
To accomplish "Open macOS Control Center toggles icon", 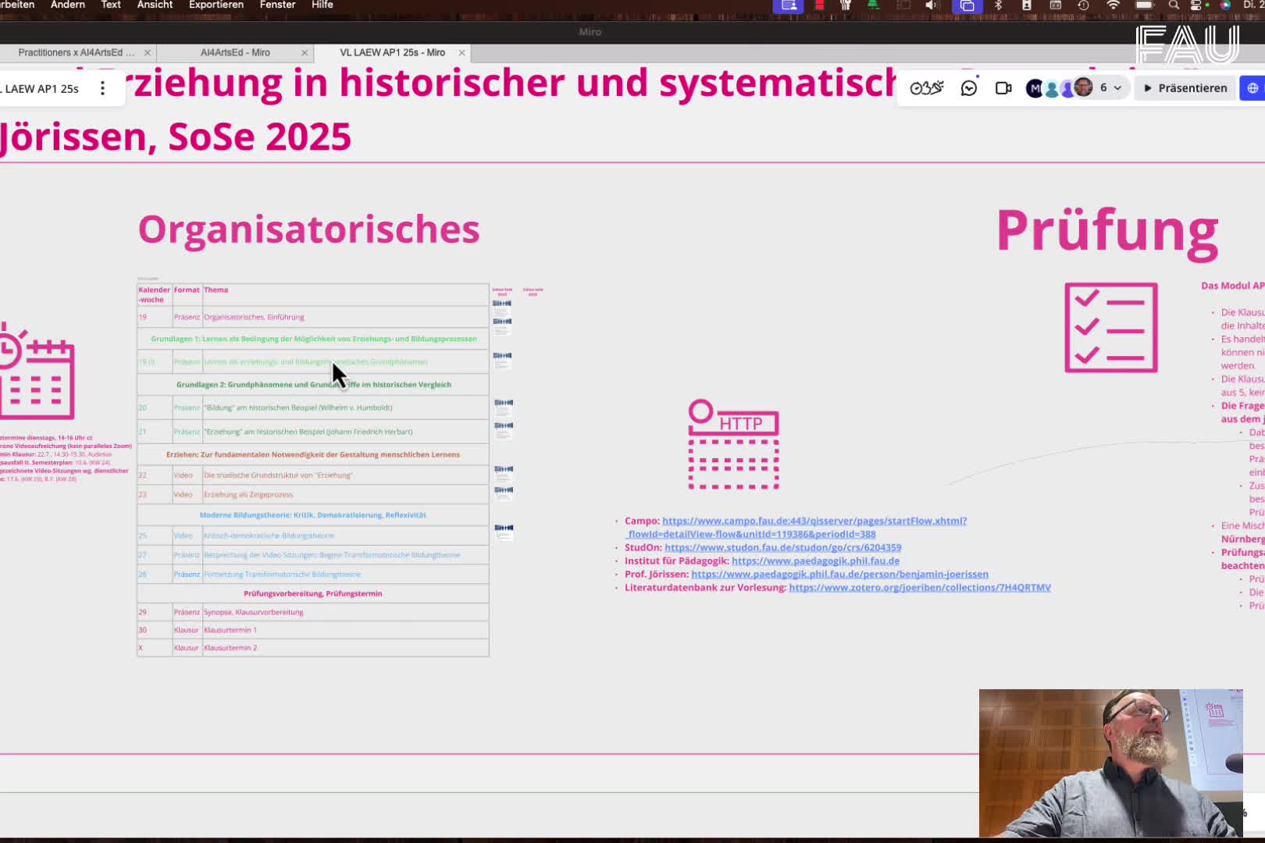I will tap(1196, 5).
